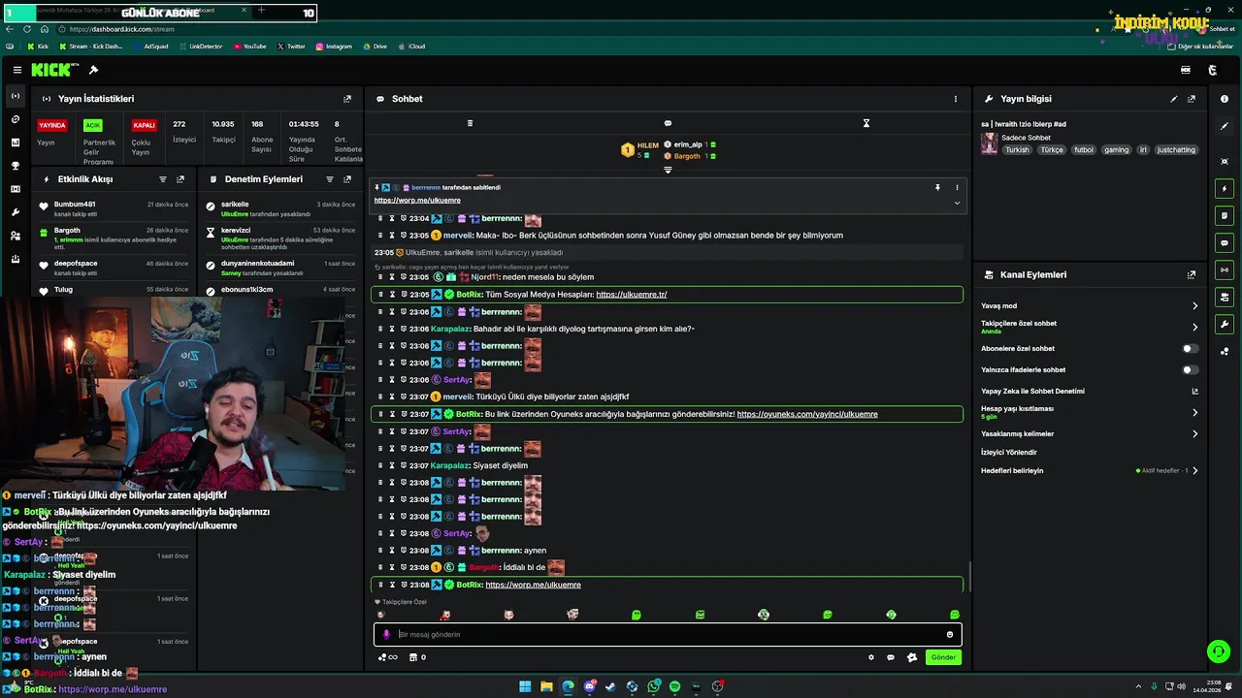This screenshot has width=1242, height=698.
Task: Open the oyuneks.com yayinci link in chat
Action: [807, 414]
